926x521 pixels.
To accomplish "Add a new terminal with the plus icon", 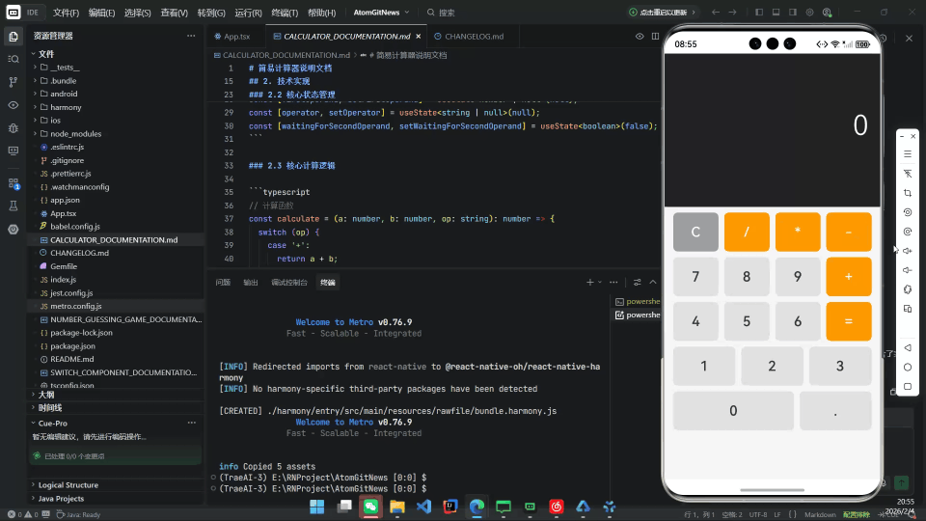I will point(589,283).
